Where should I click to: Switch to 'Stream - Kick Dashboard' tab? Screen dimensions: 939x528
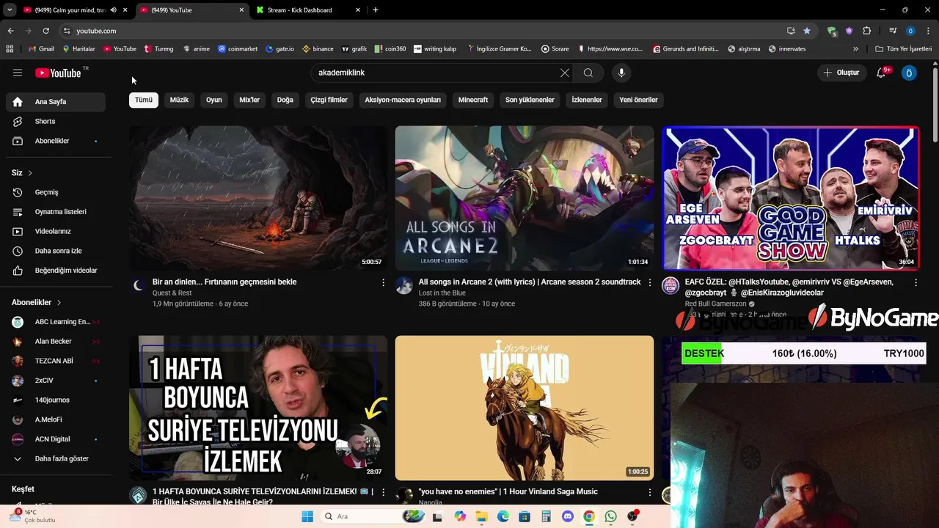click(308, 10)
